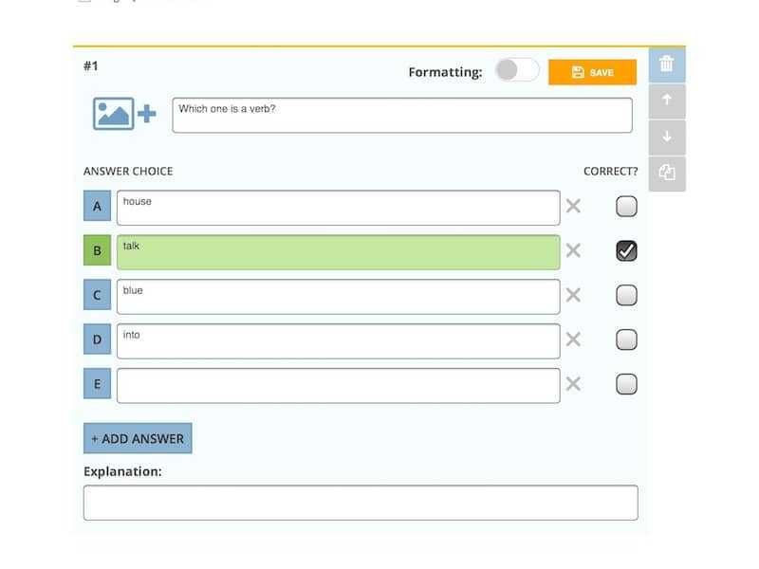Viewport: 759px width, 569px height.
Task: Click into the Explanation text box
Action: 361,503
